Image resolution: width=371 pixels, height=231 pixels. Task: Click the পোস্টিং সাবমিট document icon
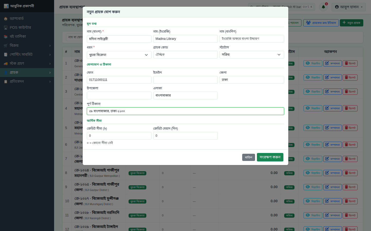pos(6,55)
